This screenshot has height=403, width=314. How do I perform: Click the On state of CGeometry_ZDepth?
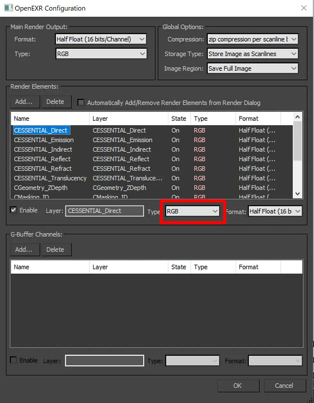click(x=175, y=188)
